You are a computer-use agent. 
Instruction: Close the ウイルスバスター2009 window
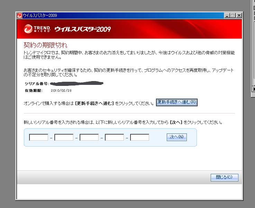[x=239, y=16]
